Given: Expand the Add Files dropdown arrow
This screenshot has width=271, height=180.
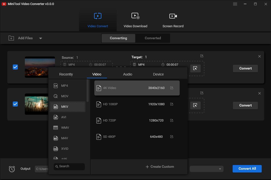Looking at the screenshot, I should (40, 38).
